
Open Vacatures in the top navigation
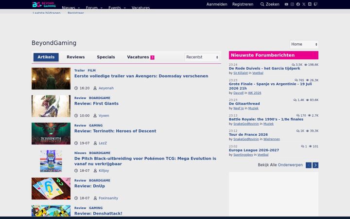[x=140, y=8]
